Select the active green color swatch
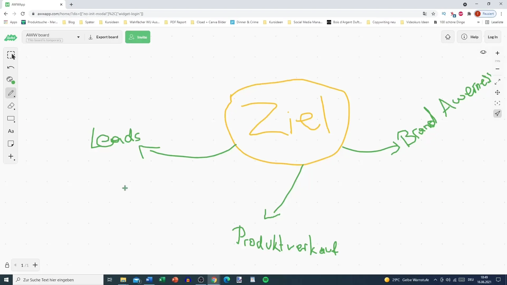The width and height of the screenshot is (507, 285). tap(13, 83)
